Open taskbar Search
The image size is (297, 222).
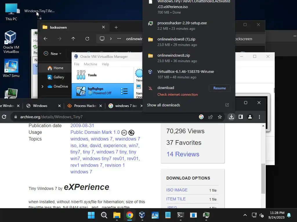coord(104,215)
